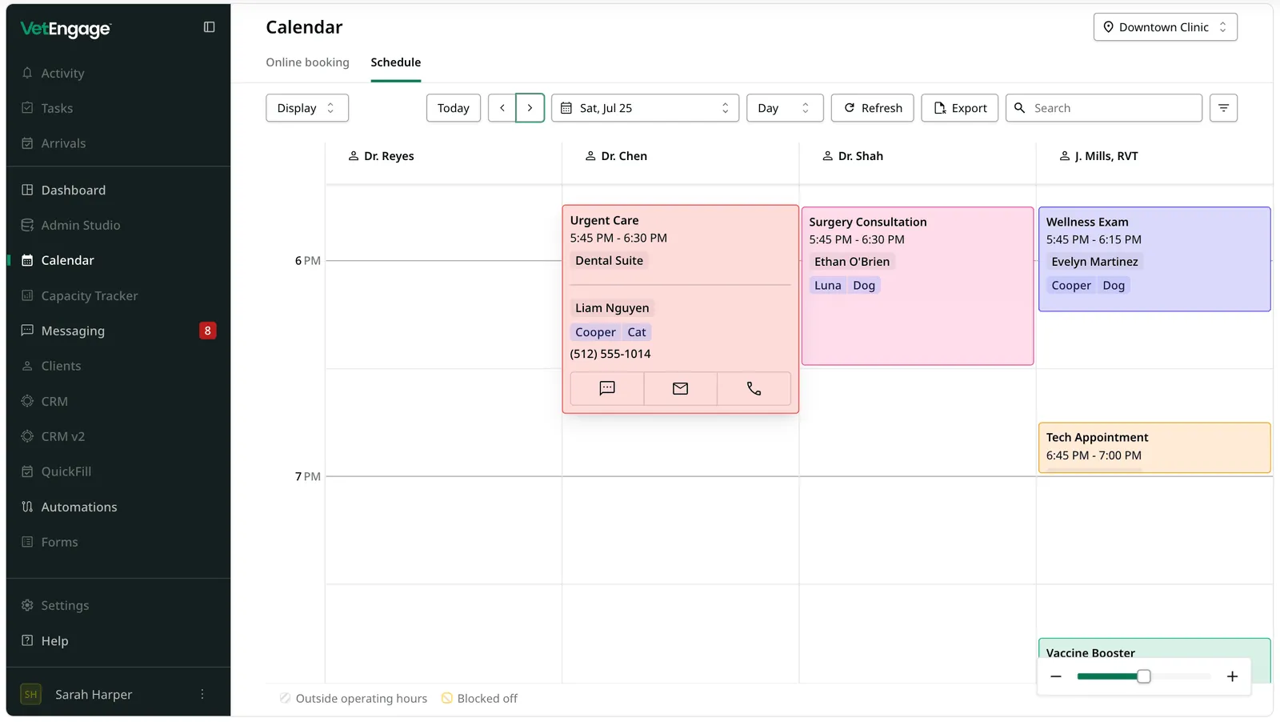
Task: Click the VetEngage logo
Action: pyautogui.click(x=66, y=29)
